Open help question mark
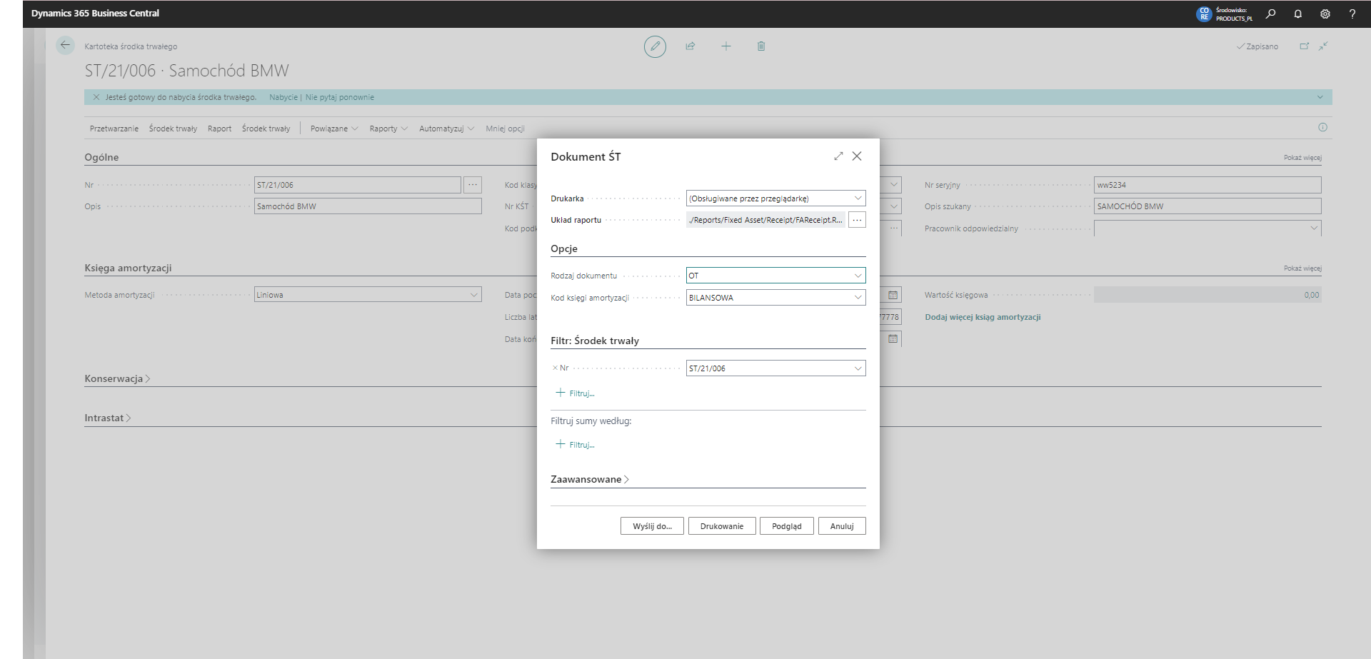 1352,14
